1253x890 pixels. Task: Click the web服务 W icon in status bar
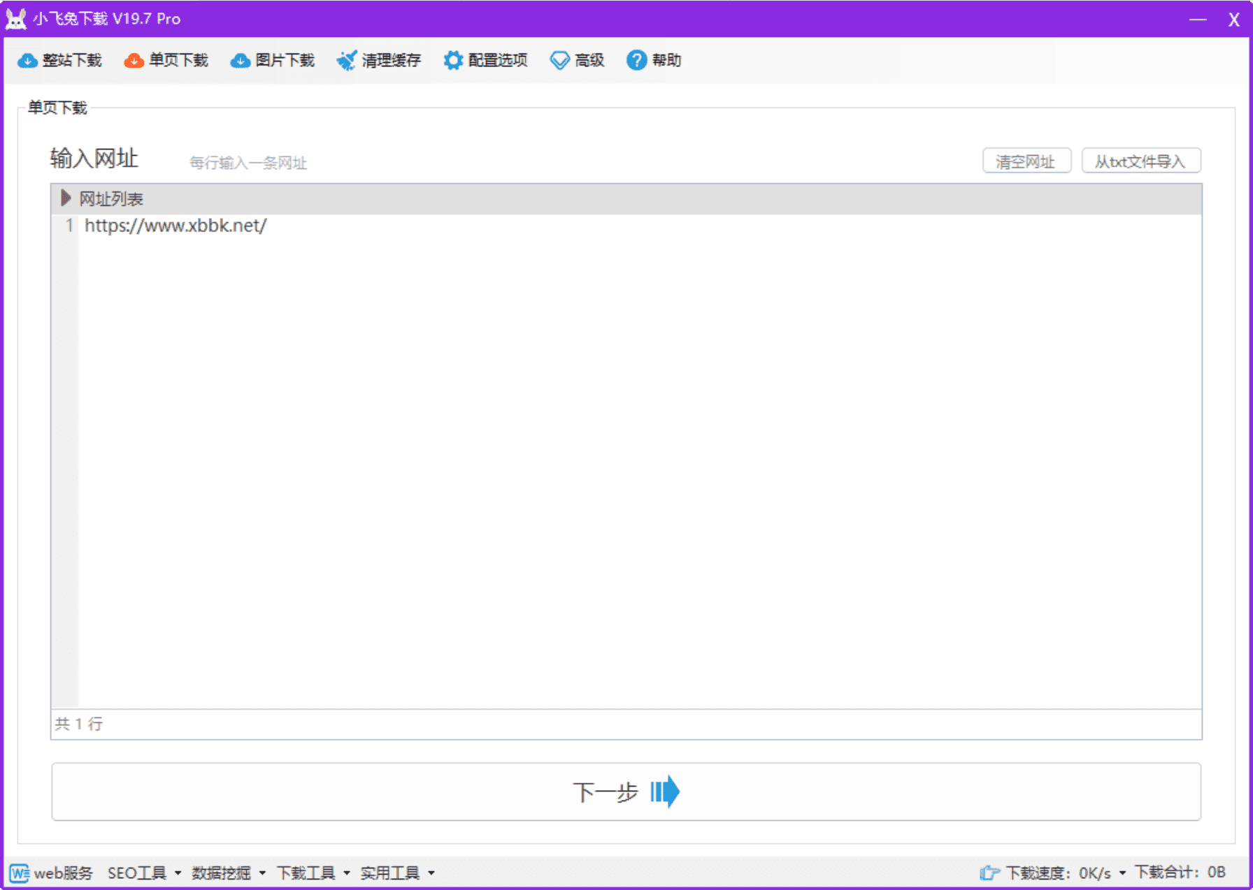pyautogui.click(x=20, y=873)
